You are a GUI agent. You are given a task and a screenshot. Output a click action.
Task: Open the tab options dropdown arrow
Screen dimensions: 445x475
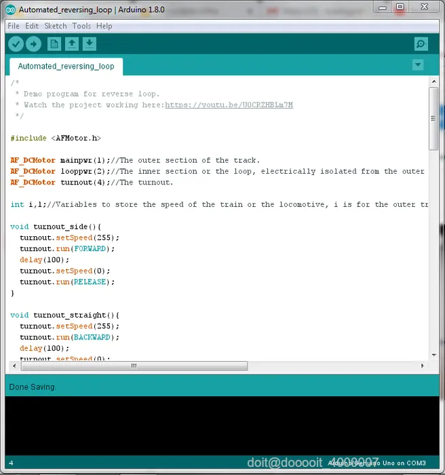coord(418,64)
